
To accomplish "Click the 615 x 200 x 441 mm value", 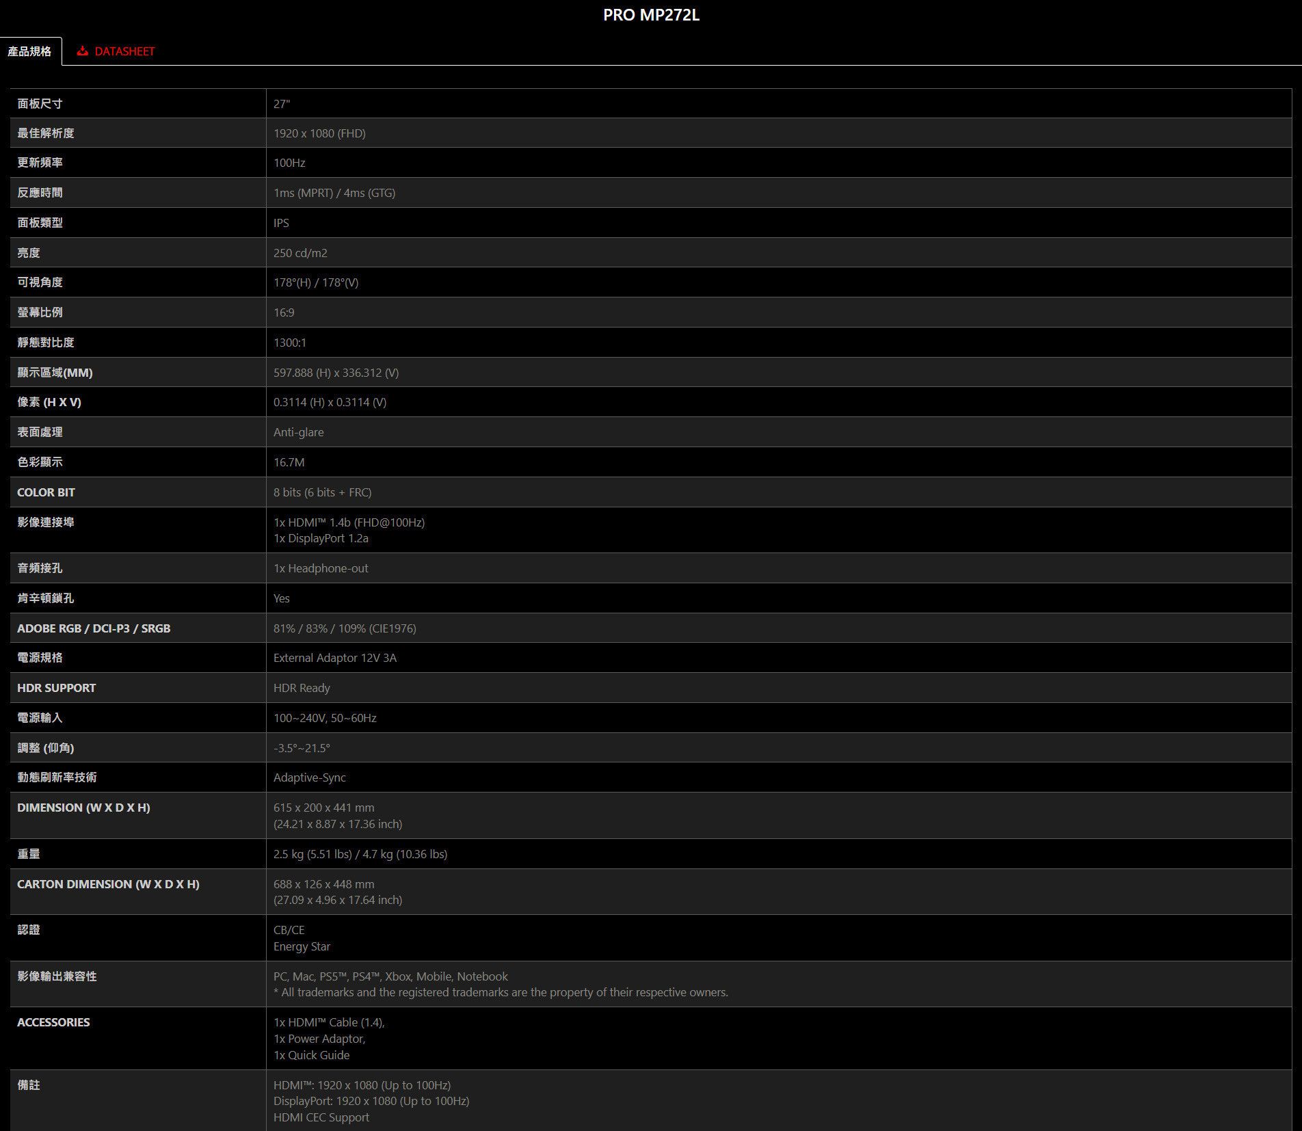I will click(324, 808).
